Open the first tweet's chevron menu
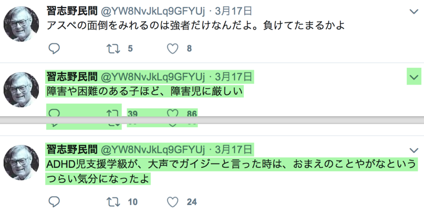The image size is (424, 210). click(414, 12)
